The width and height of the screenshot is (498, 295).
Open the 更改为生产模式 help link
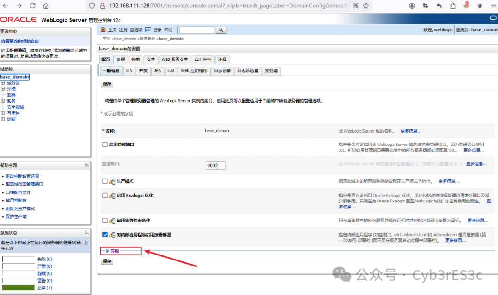tap(20, 209)
